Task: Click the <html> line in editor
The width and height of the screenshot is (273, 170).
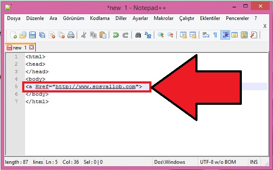Action: (35, 57)
